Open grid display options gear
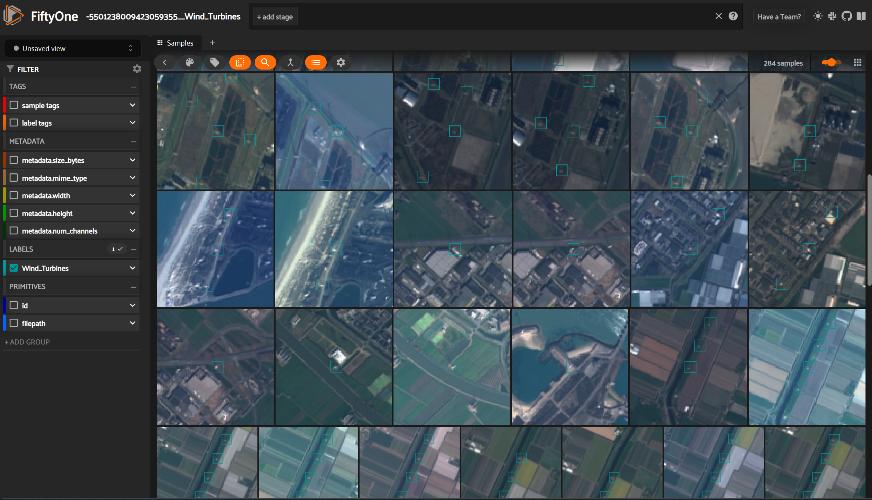Screen dimensions: 872x500 (340, 62)
